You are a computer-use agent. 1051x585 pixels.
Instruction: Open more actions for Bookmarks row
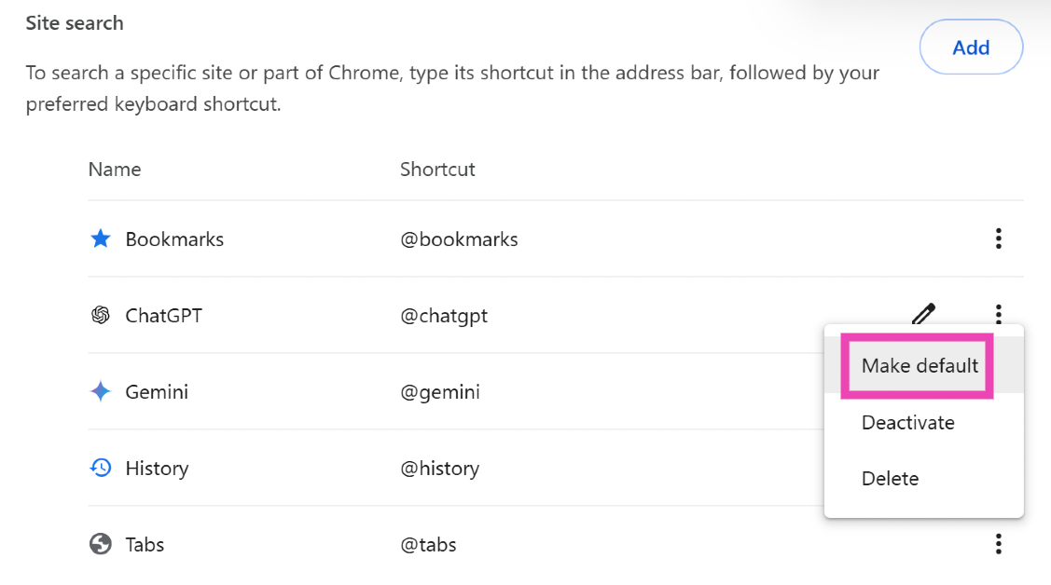998,239
